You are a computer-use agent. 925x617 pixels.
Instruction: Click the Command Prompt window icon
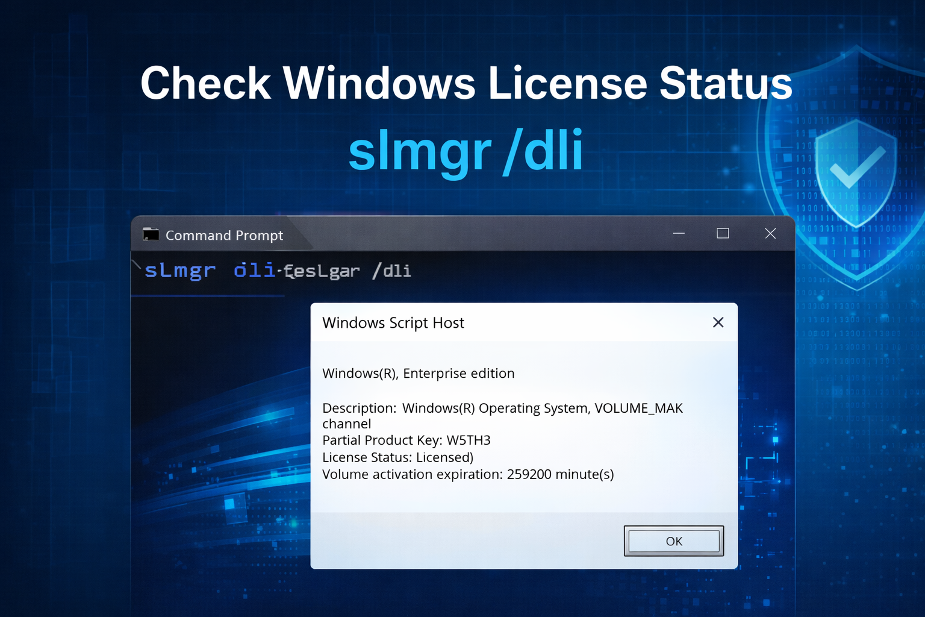150,235
